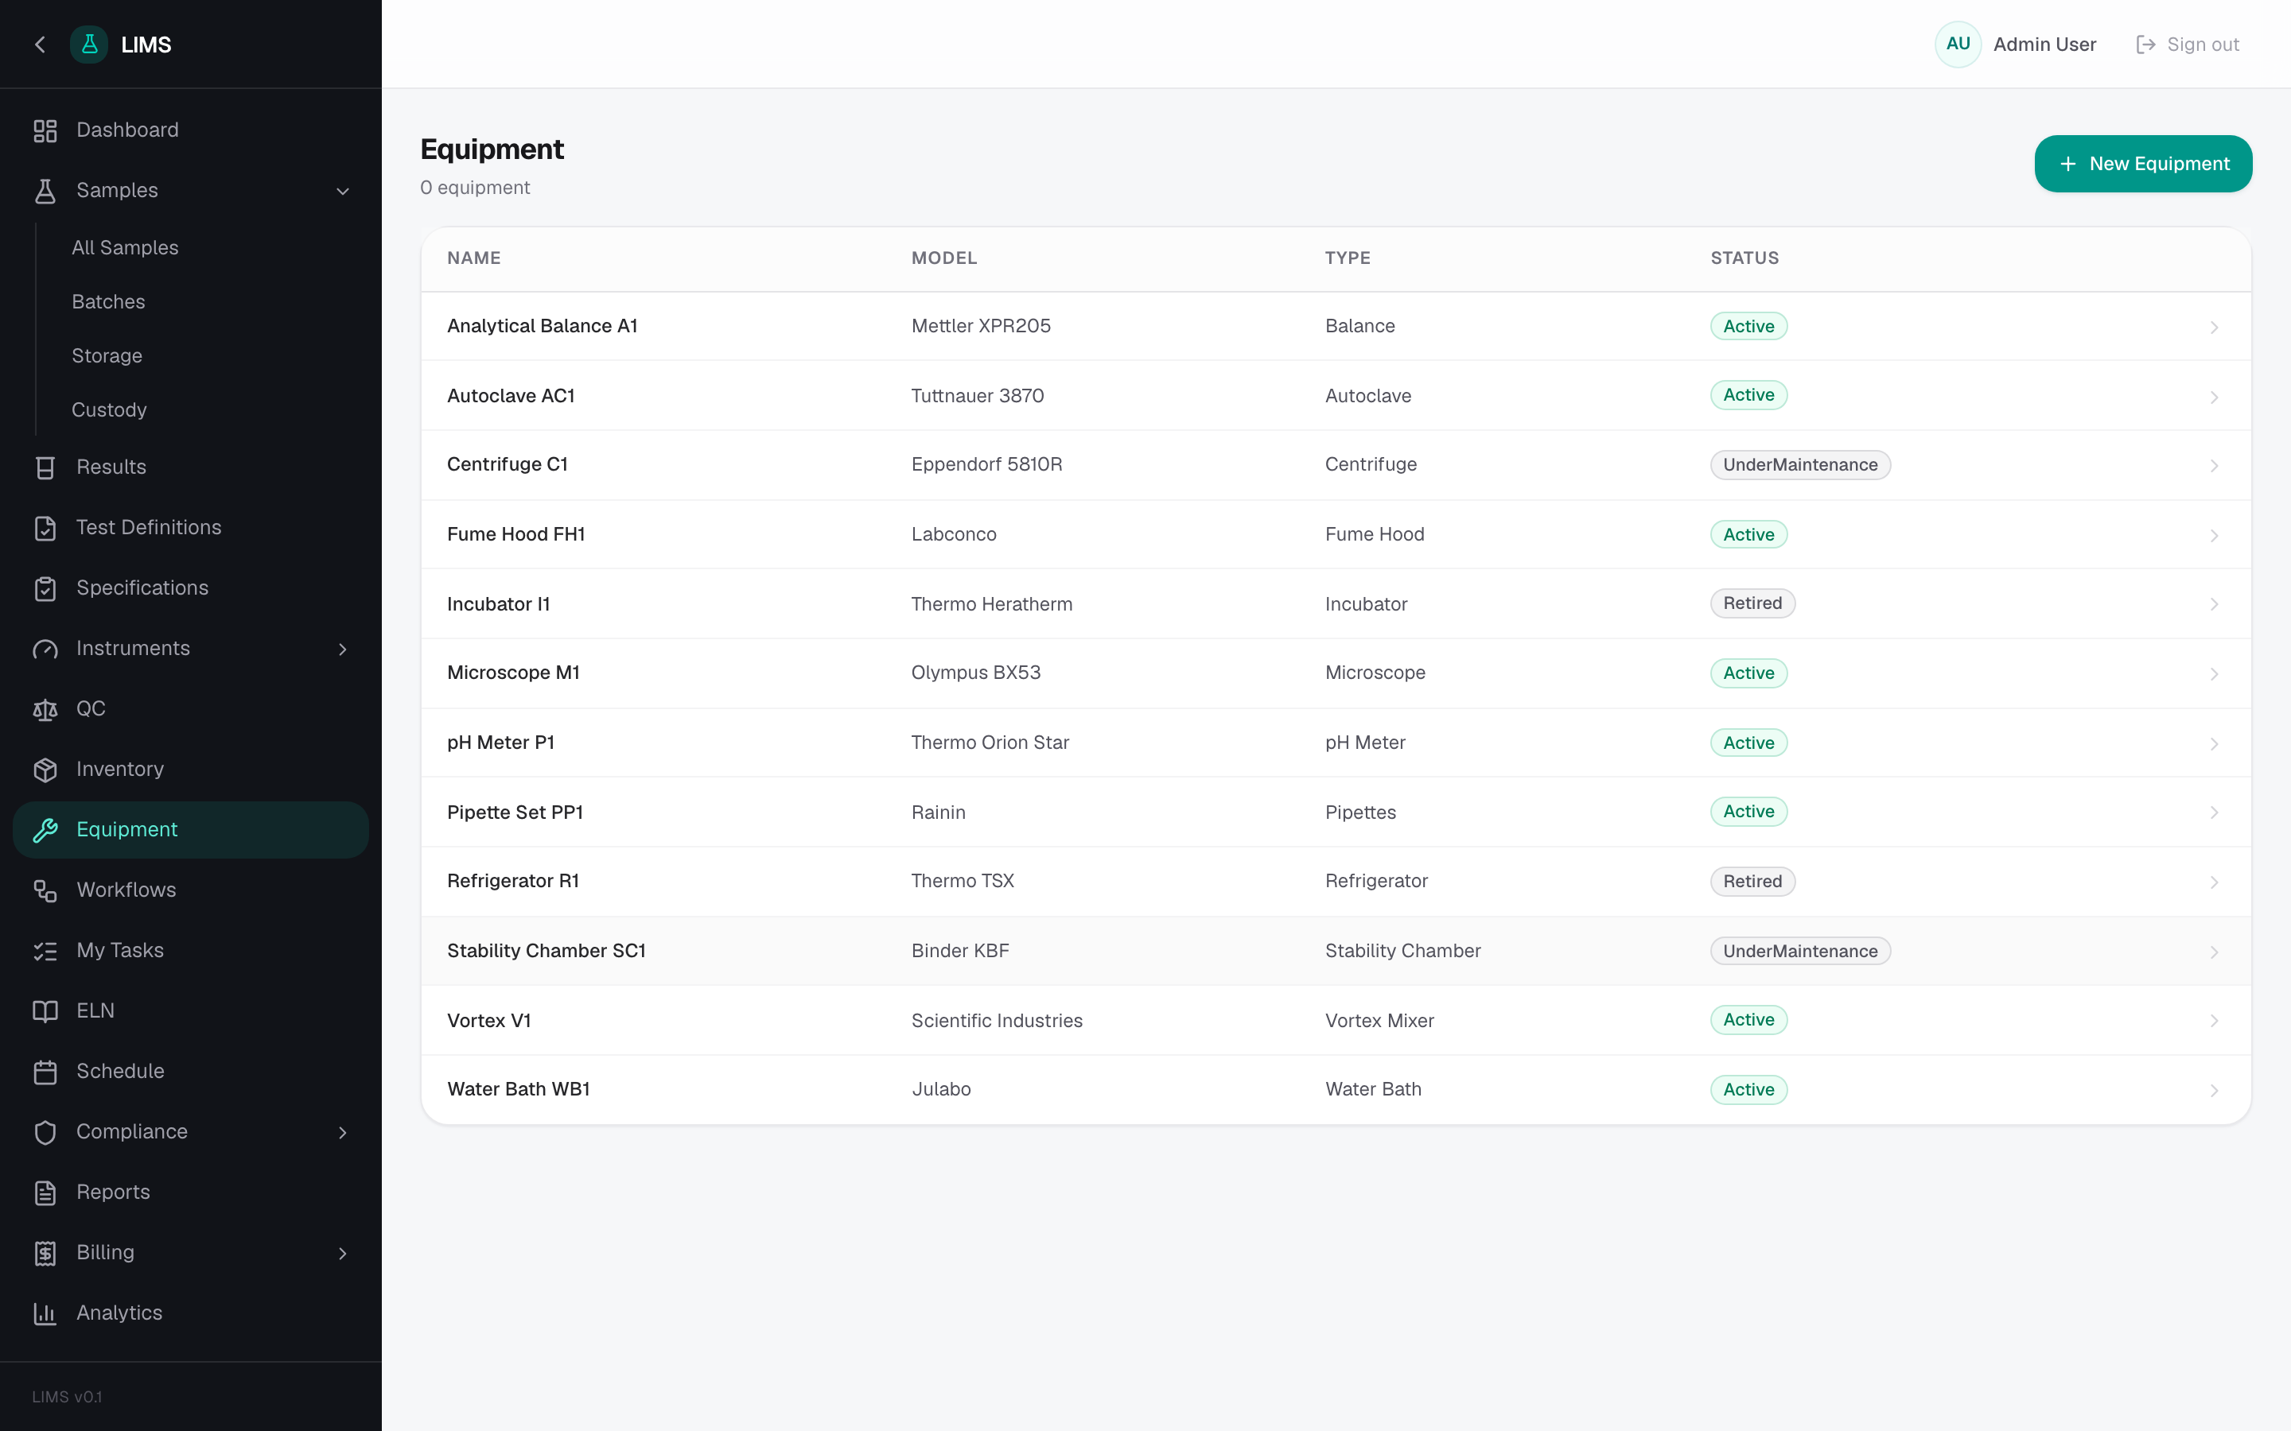
Task: Click the Samples flask icon
Action: tap(45, 191)
